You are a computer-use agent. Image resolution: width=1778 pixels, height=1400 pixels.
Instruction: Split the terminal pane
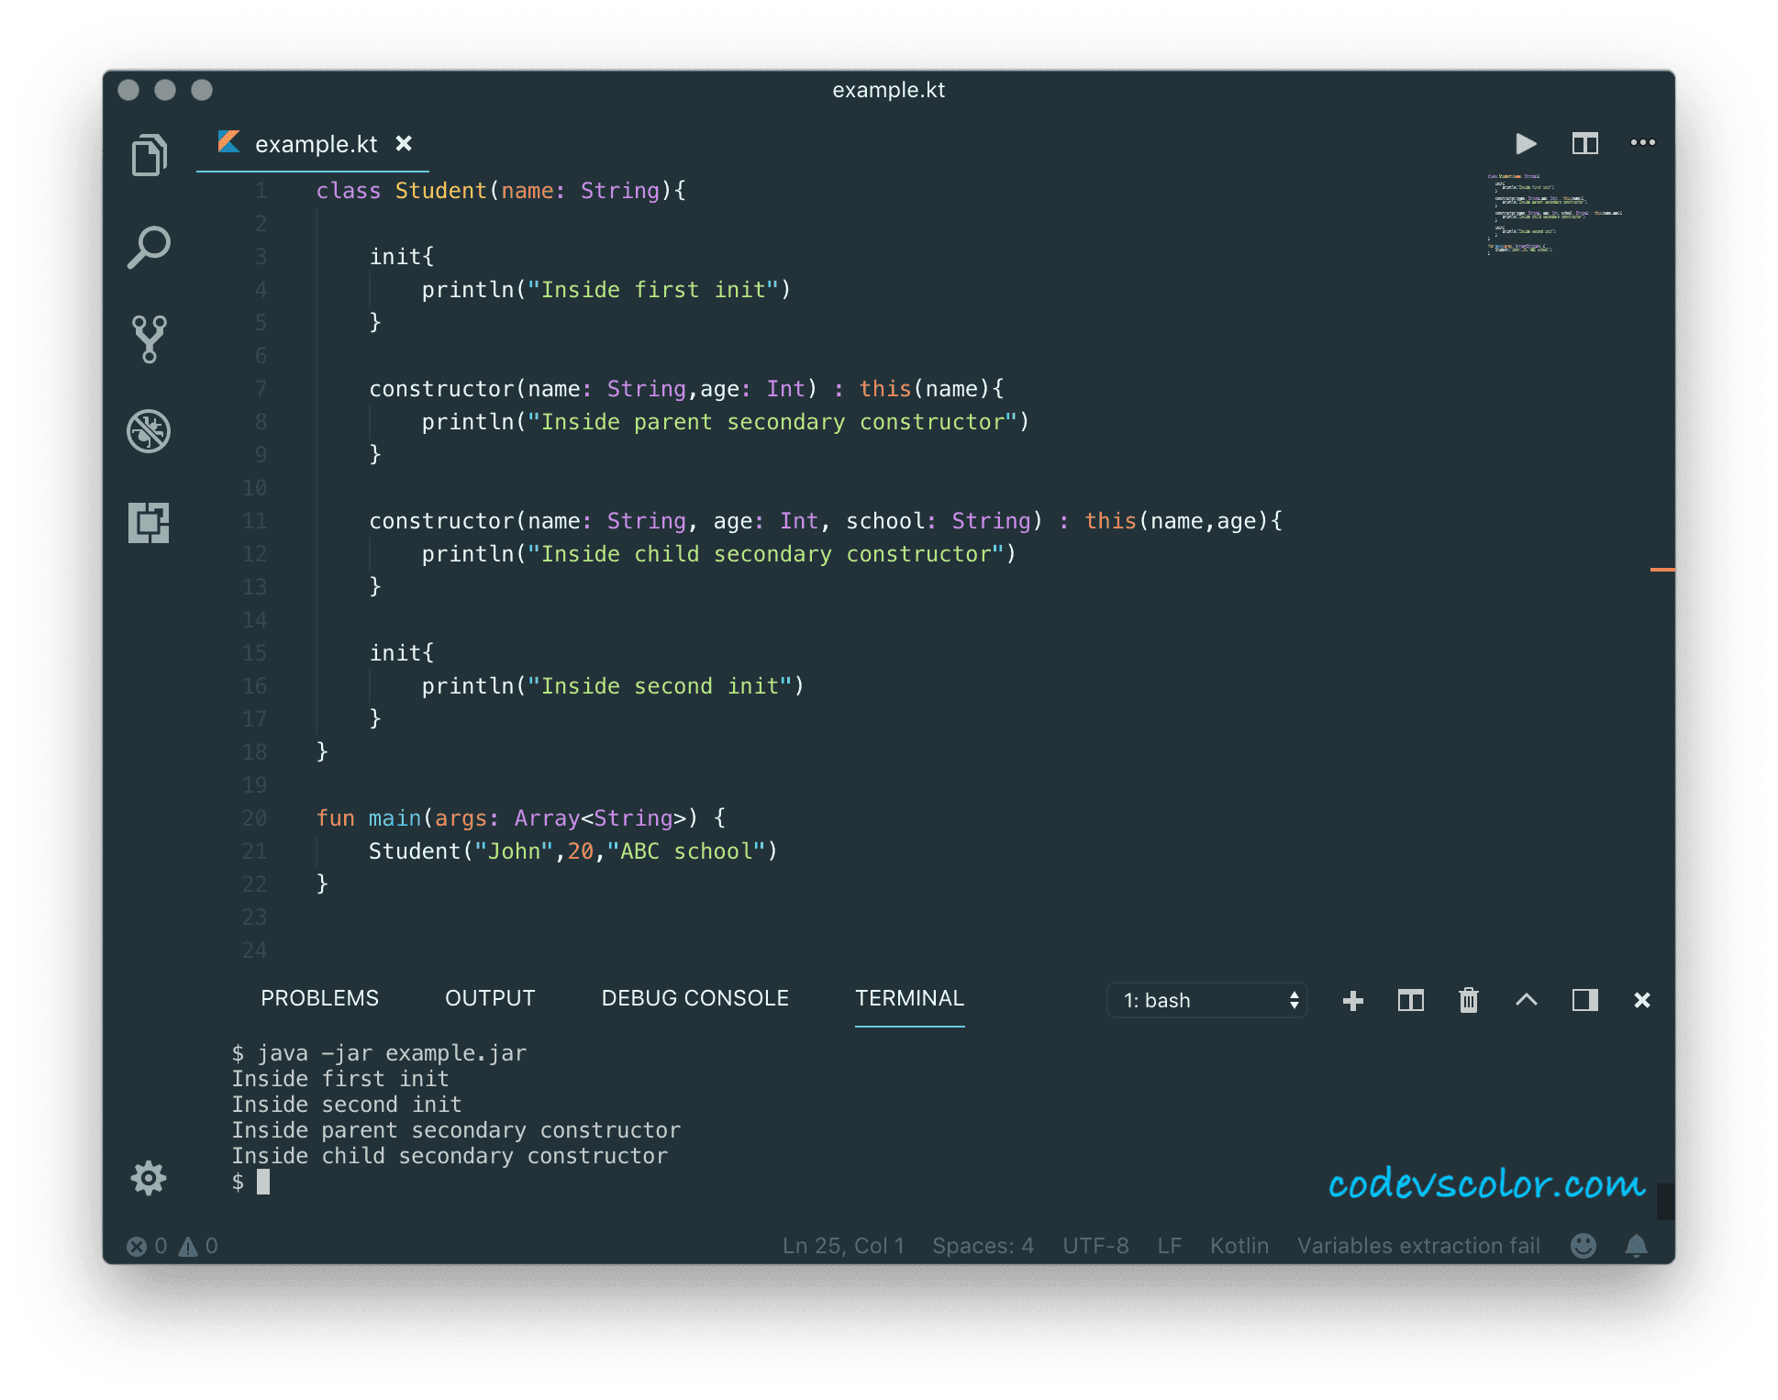pos(1411,1001)
